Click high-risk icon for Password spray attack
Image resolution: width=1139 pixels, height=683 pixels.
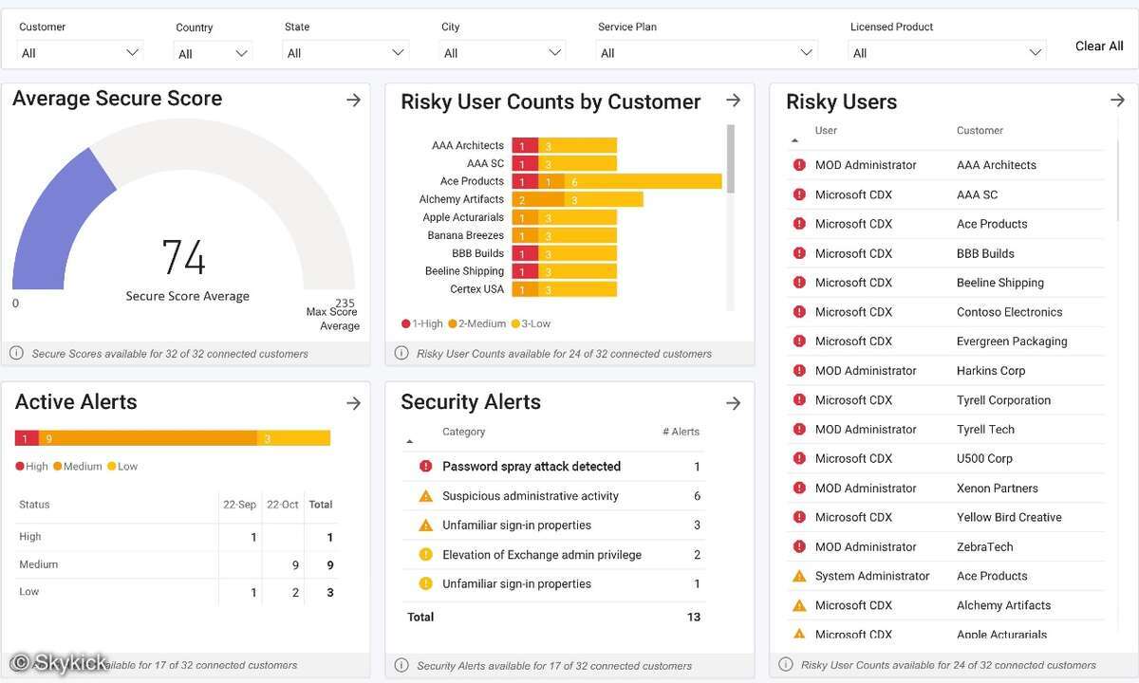point(425,466)
